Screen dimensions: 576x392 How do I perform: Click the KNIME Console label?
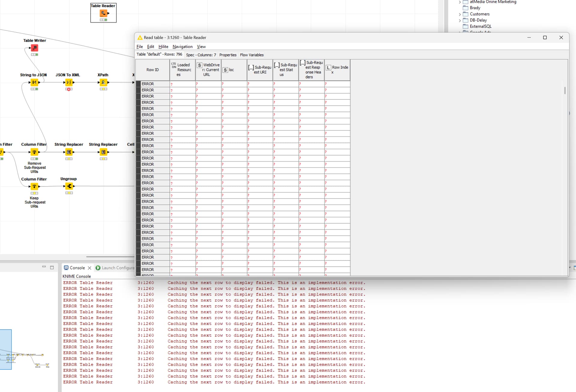[76, 276]
